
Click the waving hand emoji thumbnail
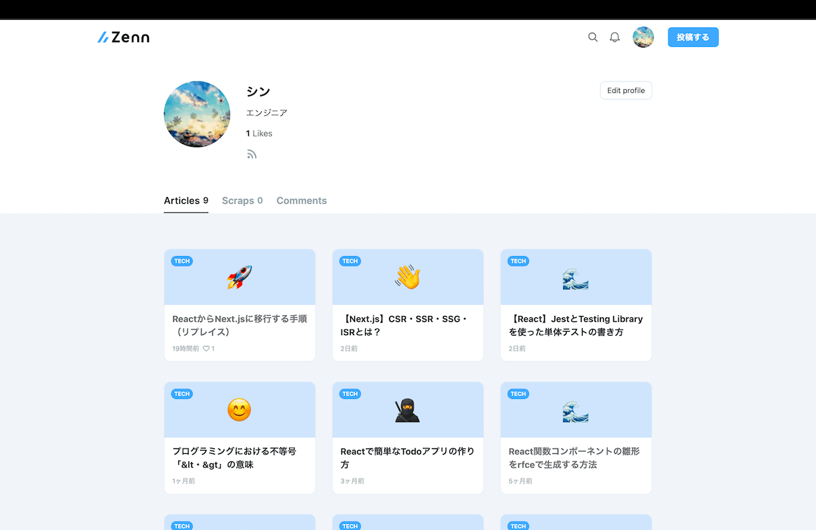click(408, 277)
